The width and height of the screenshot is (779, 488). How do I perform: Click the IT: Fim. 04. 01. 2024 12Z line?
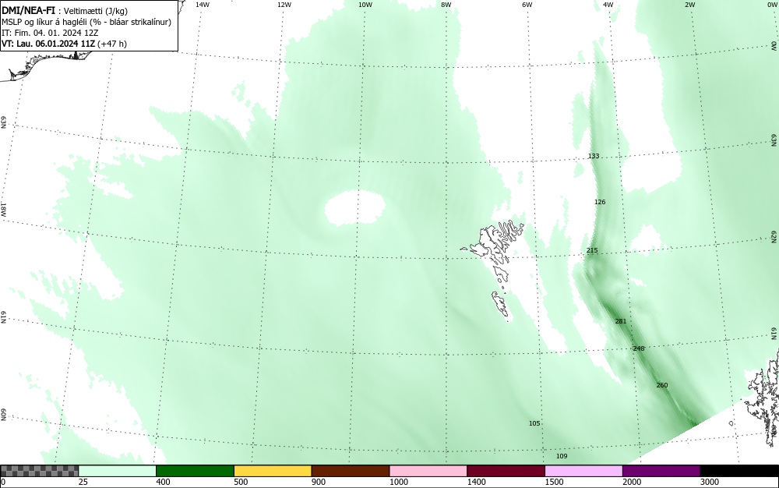pyautogui.click(x=50, y=33)
